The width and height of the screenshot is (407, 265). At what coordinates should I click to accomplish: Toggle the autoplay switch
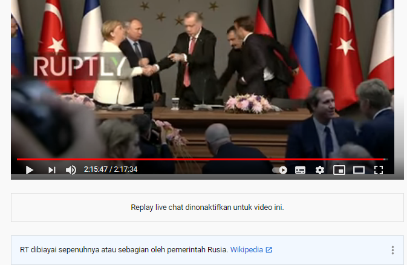pyautogui.click(x=280, y=170)
